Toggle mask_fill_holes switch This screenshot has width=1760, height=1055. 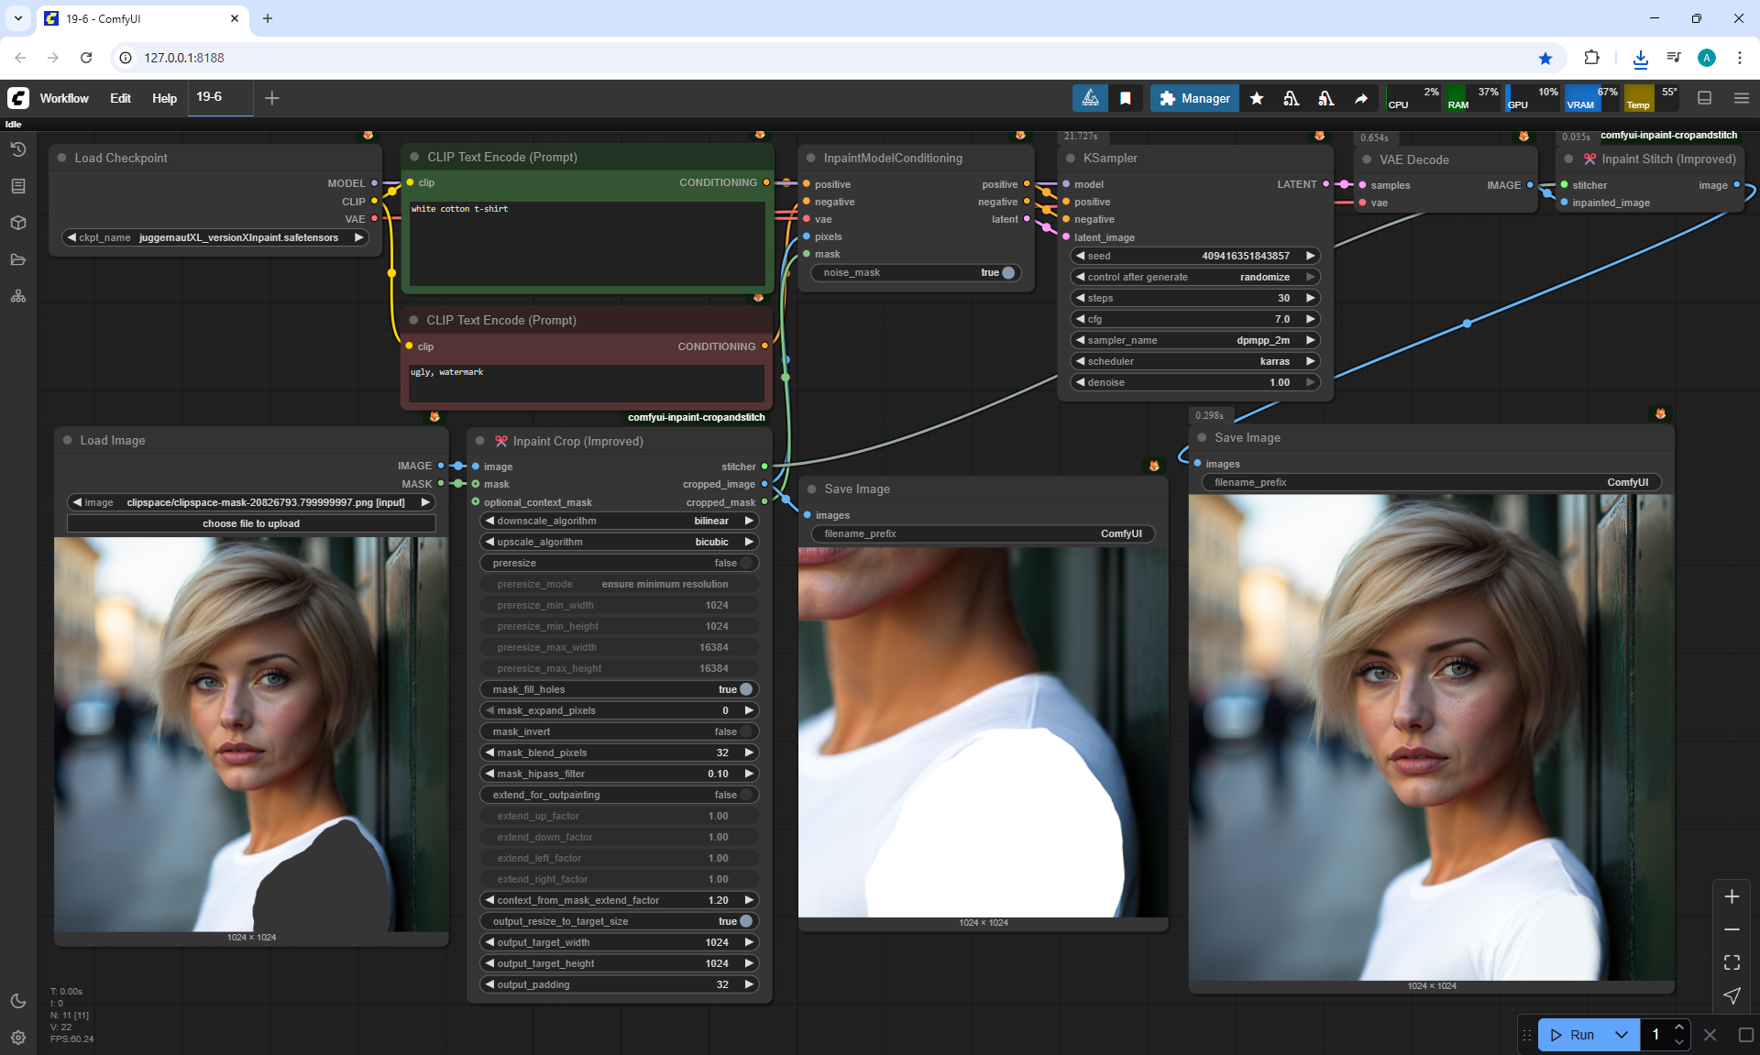[x=745, y=689]
